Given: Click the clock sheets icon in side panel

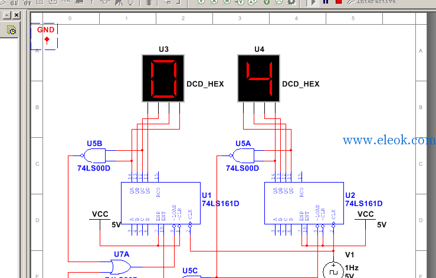Looking at the screenshot, I should pos(11,30).
